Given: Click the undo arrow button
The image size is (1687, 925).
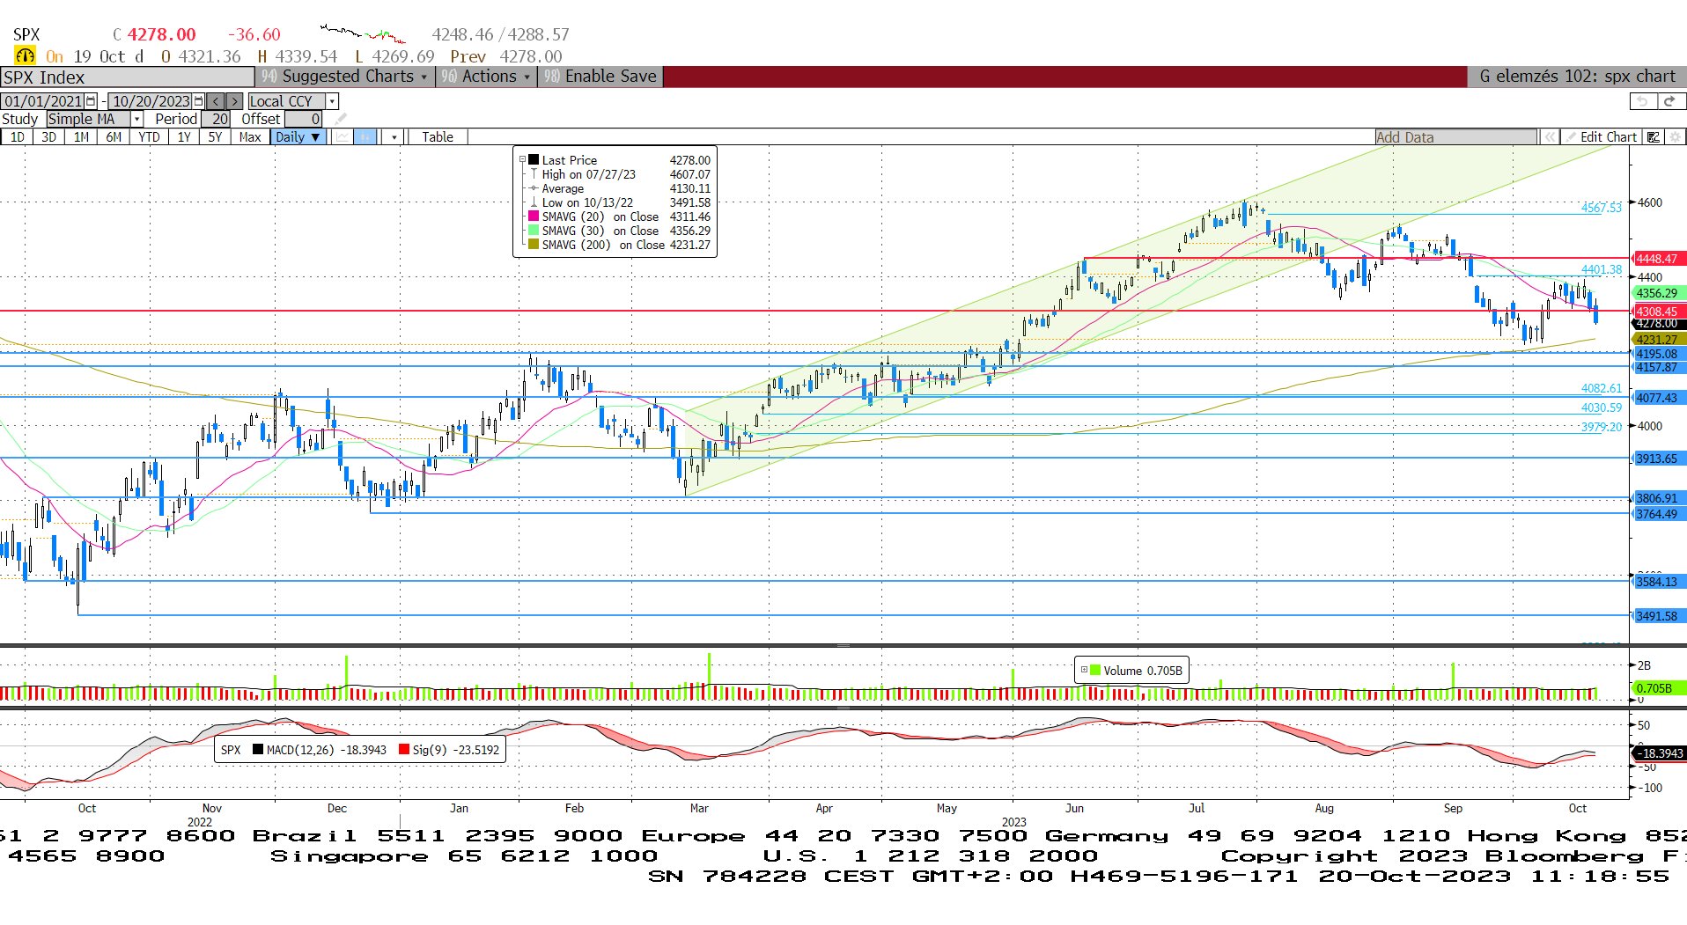Looking at the screenshot, I should pos(1642,101).
